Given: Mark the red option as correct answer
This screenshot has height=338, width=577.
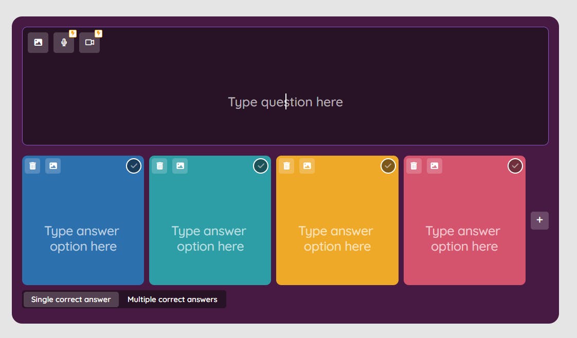Looking at the screenshot, I should tap(515, 166).
